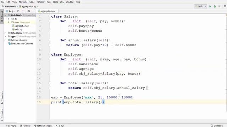Click on 'max' string in line 18
227x127 pixels.
(88, 97)
